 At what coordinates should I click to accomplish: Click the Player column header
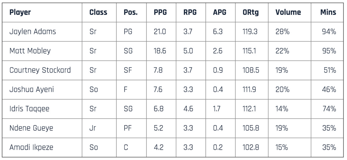click(20, 12)
